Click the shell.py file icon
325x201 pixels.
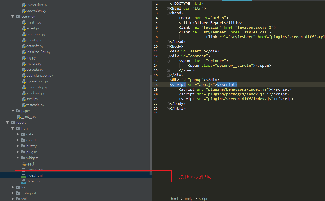pyautogui.click(x=24, y=99)
